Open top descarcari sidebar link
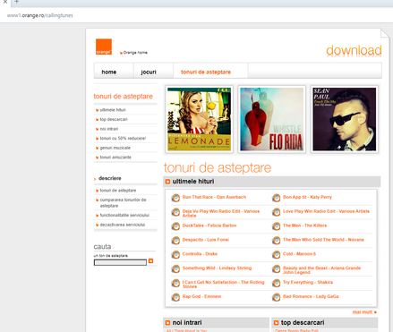The height and width of the screenshot is (332, 393). coord(114,119)
